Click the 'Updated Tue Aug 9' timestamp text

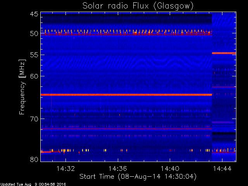(33, 184)
